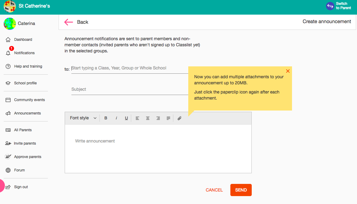The height and width of the screenshot is (204, 357).
Task: Open the Dashboard menu item
Action: coord(23,40)
